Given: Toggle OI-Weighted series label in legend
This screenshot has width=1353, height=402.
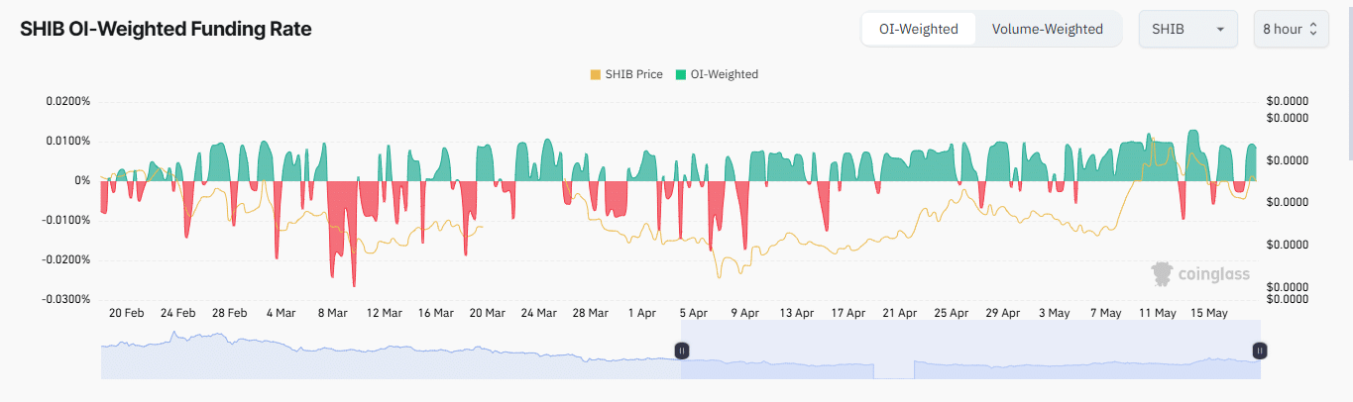Looking at the screenshot, I should click(724, 74).
